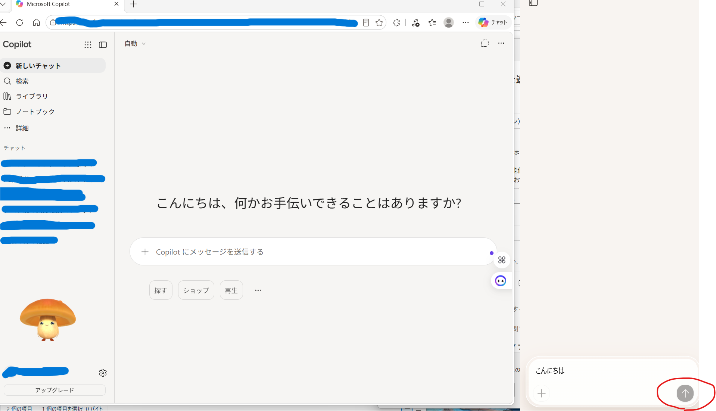Click the Copilot チャット toolbar button
716x411 pixels.
click(493, 22)
